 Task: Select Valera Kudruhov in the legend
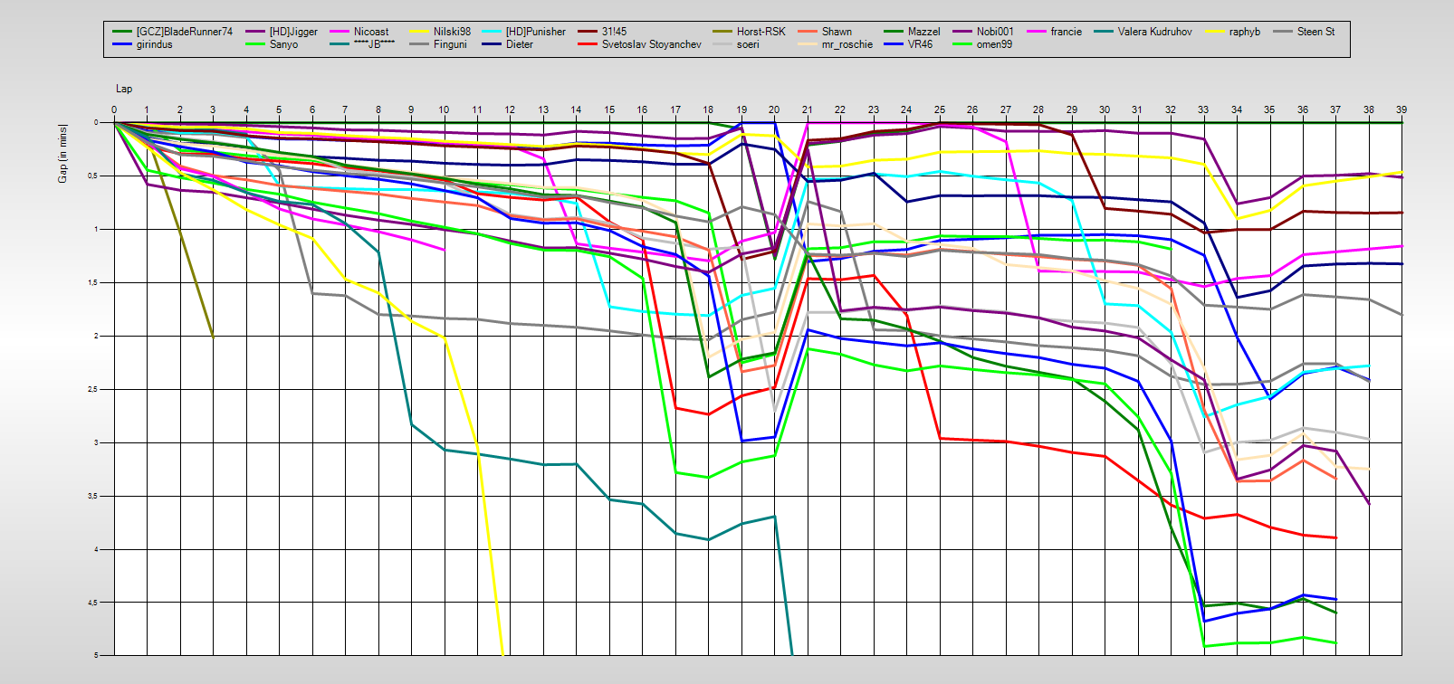point(1154,32)
